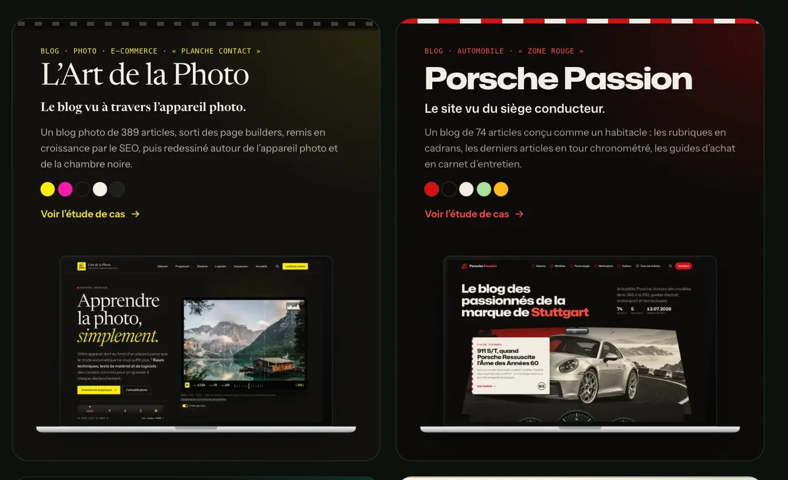Select Histoire in the Porsche mockup navigation

coord(539,266)
